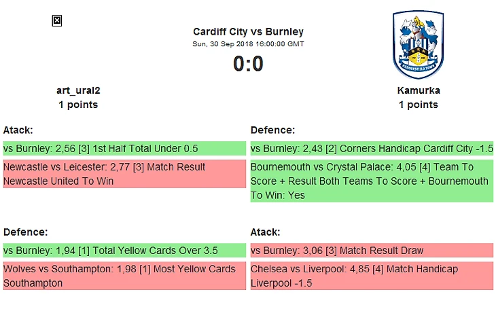The width and height of the screenshot is (496, 326).
Task: Select Bournemouth vs Crystal Palace bet row
Action: coord(372,181)
